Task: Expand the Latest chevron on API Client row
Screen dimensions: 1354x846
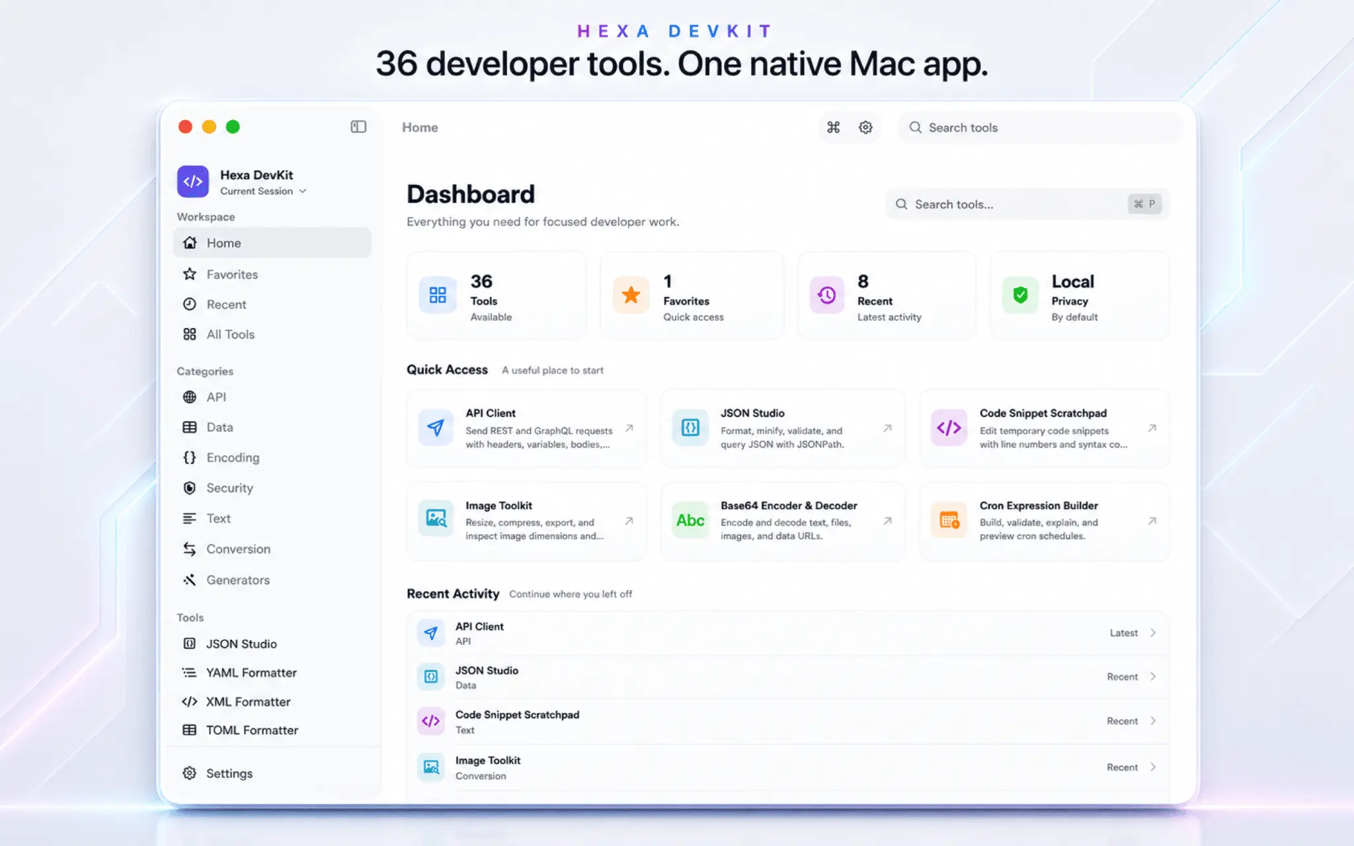Action: coord(1153,633)
